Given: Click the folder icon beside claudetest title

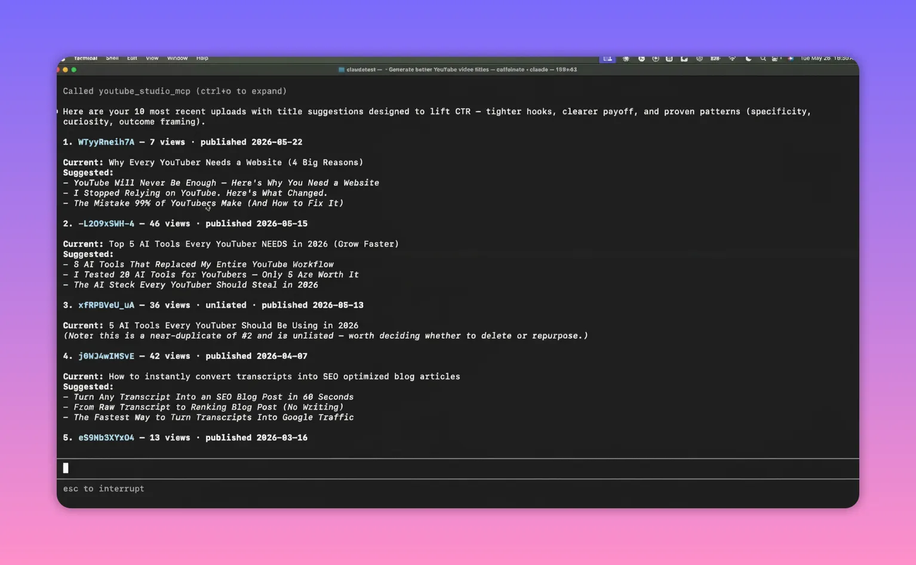Looking at the screenshot, I should [x=342, y=70].
